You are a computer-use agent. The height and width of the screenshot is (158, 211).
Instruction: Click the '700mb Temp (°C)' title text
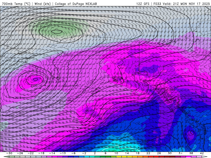pos(16,4)
